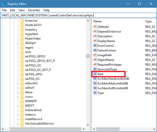Image resolution: width=157 pixels, height=132 pixels.
Task: Click the tree pane horizontal scrollbar thumb
Action: (x=46, y=129)
